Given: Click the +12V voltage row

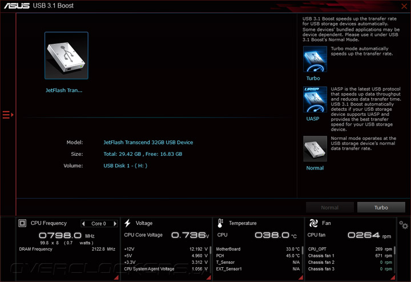Looking at the screenshot, I should [x=166, y=249].
